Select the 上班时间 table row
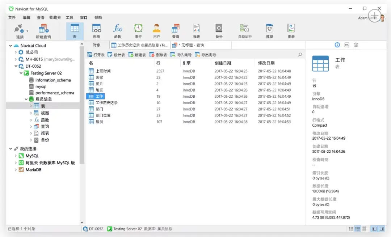391x237 pixels. [195, 71]
